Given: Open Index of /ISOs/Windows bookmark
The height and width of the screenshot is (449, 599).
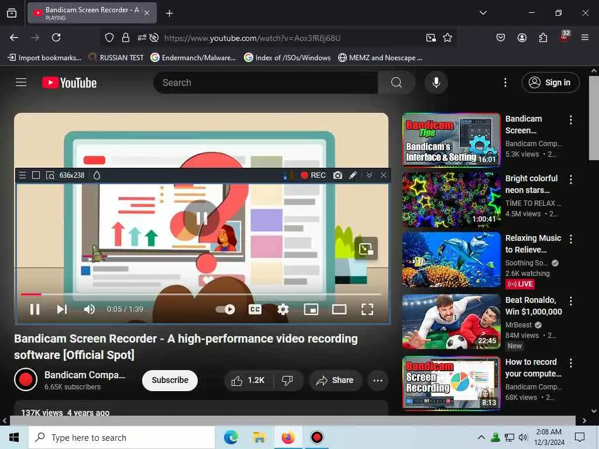Looking at the screenshot, I should pyautogui.click(x=287, y=58).
